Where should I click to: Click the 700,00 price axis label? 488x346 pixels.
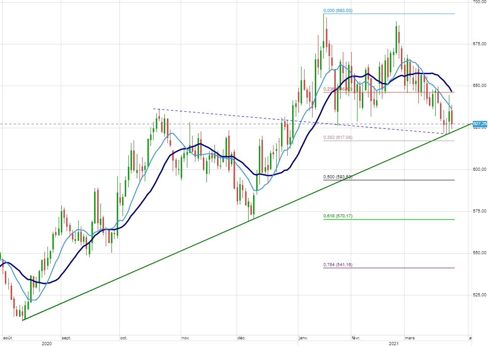(480, 2)
